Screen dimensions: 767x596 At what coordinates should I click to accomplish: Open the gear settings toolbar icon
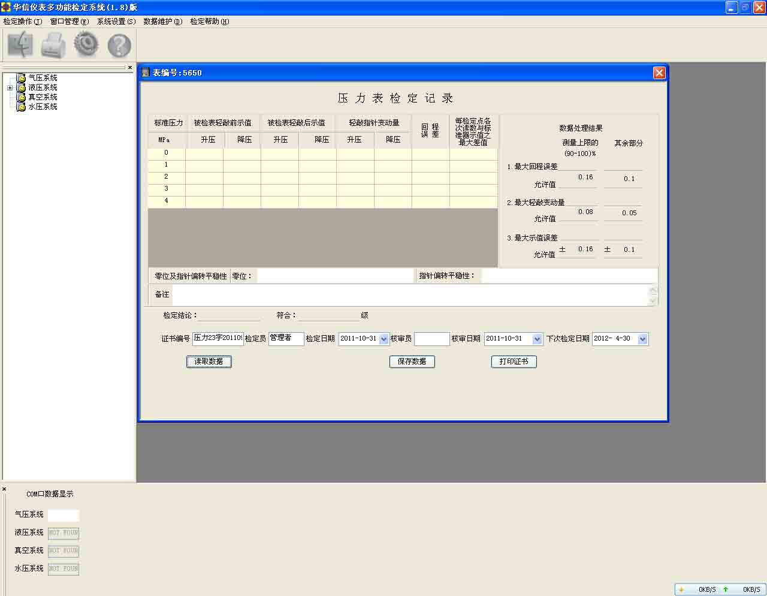86,44
